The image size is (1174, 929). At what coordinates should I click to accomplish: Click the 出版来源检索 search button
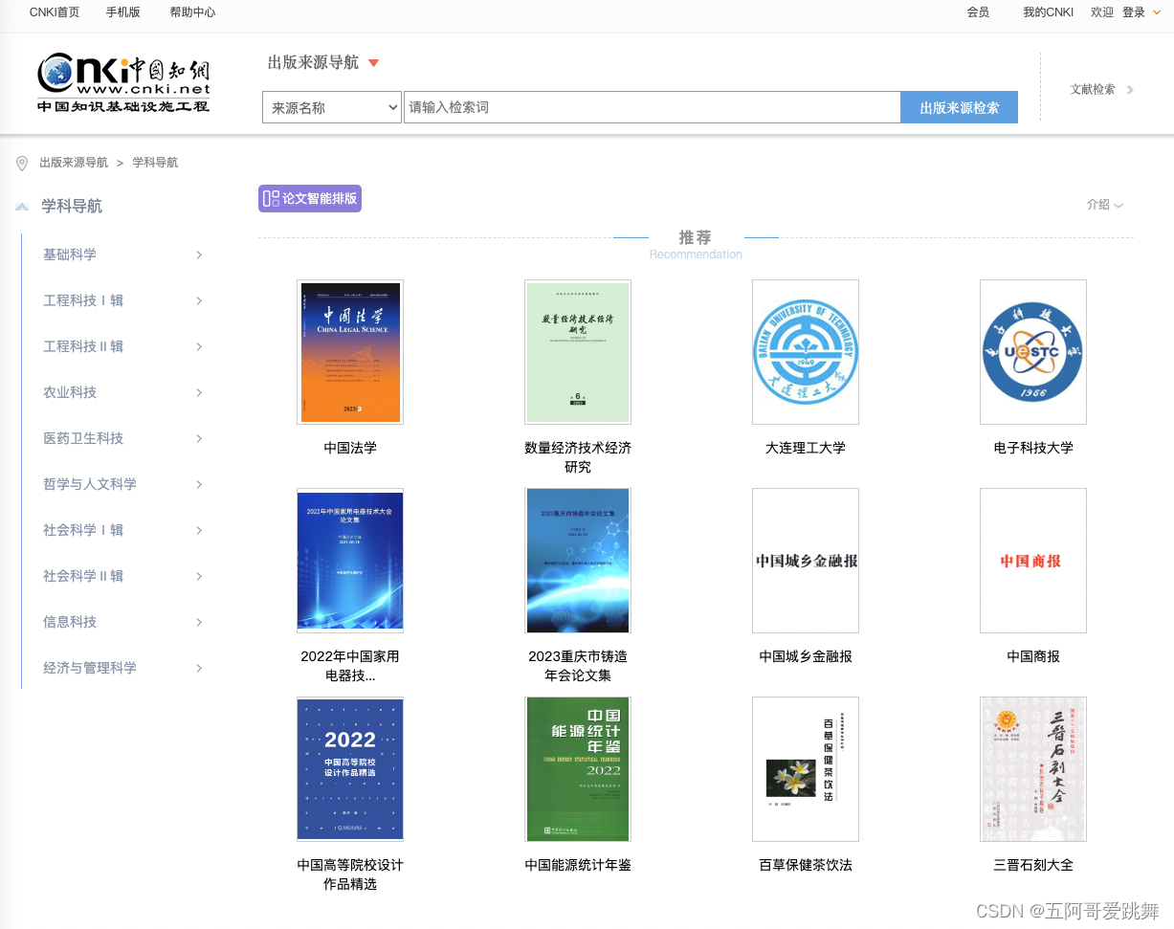[x=959, y=107]
